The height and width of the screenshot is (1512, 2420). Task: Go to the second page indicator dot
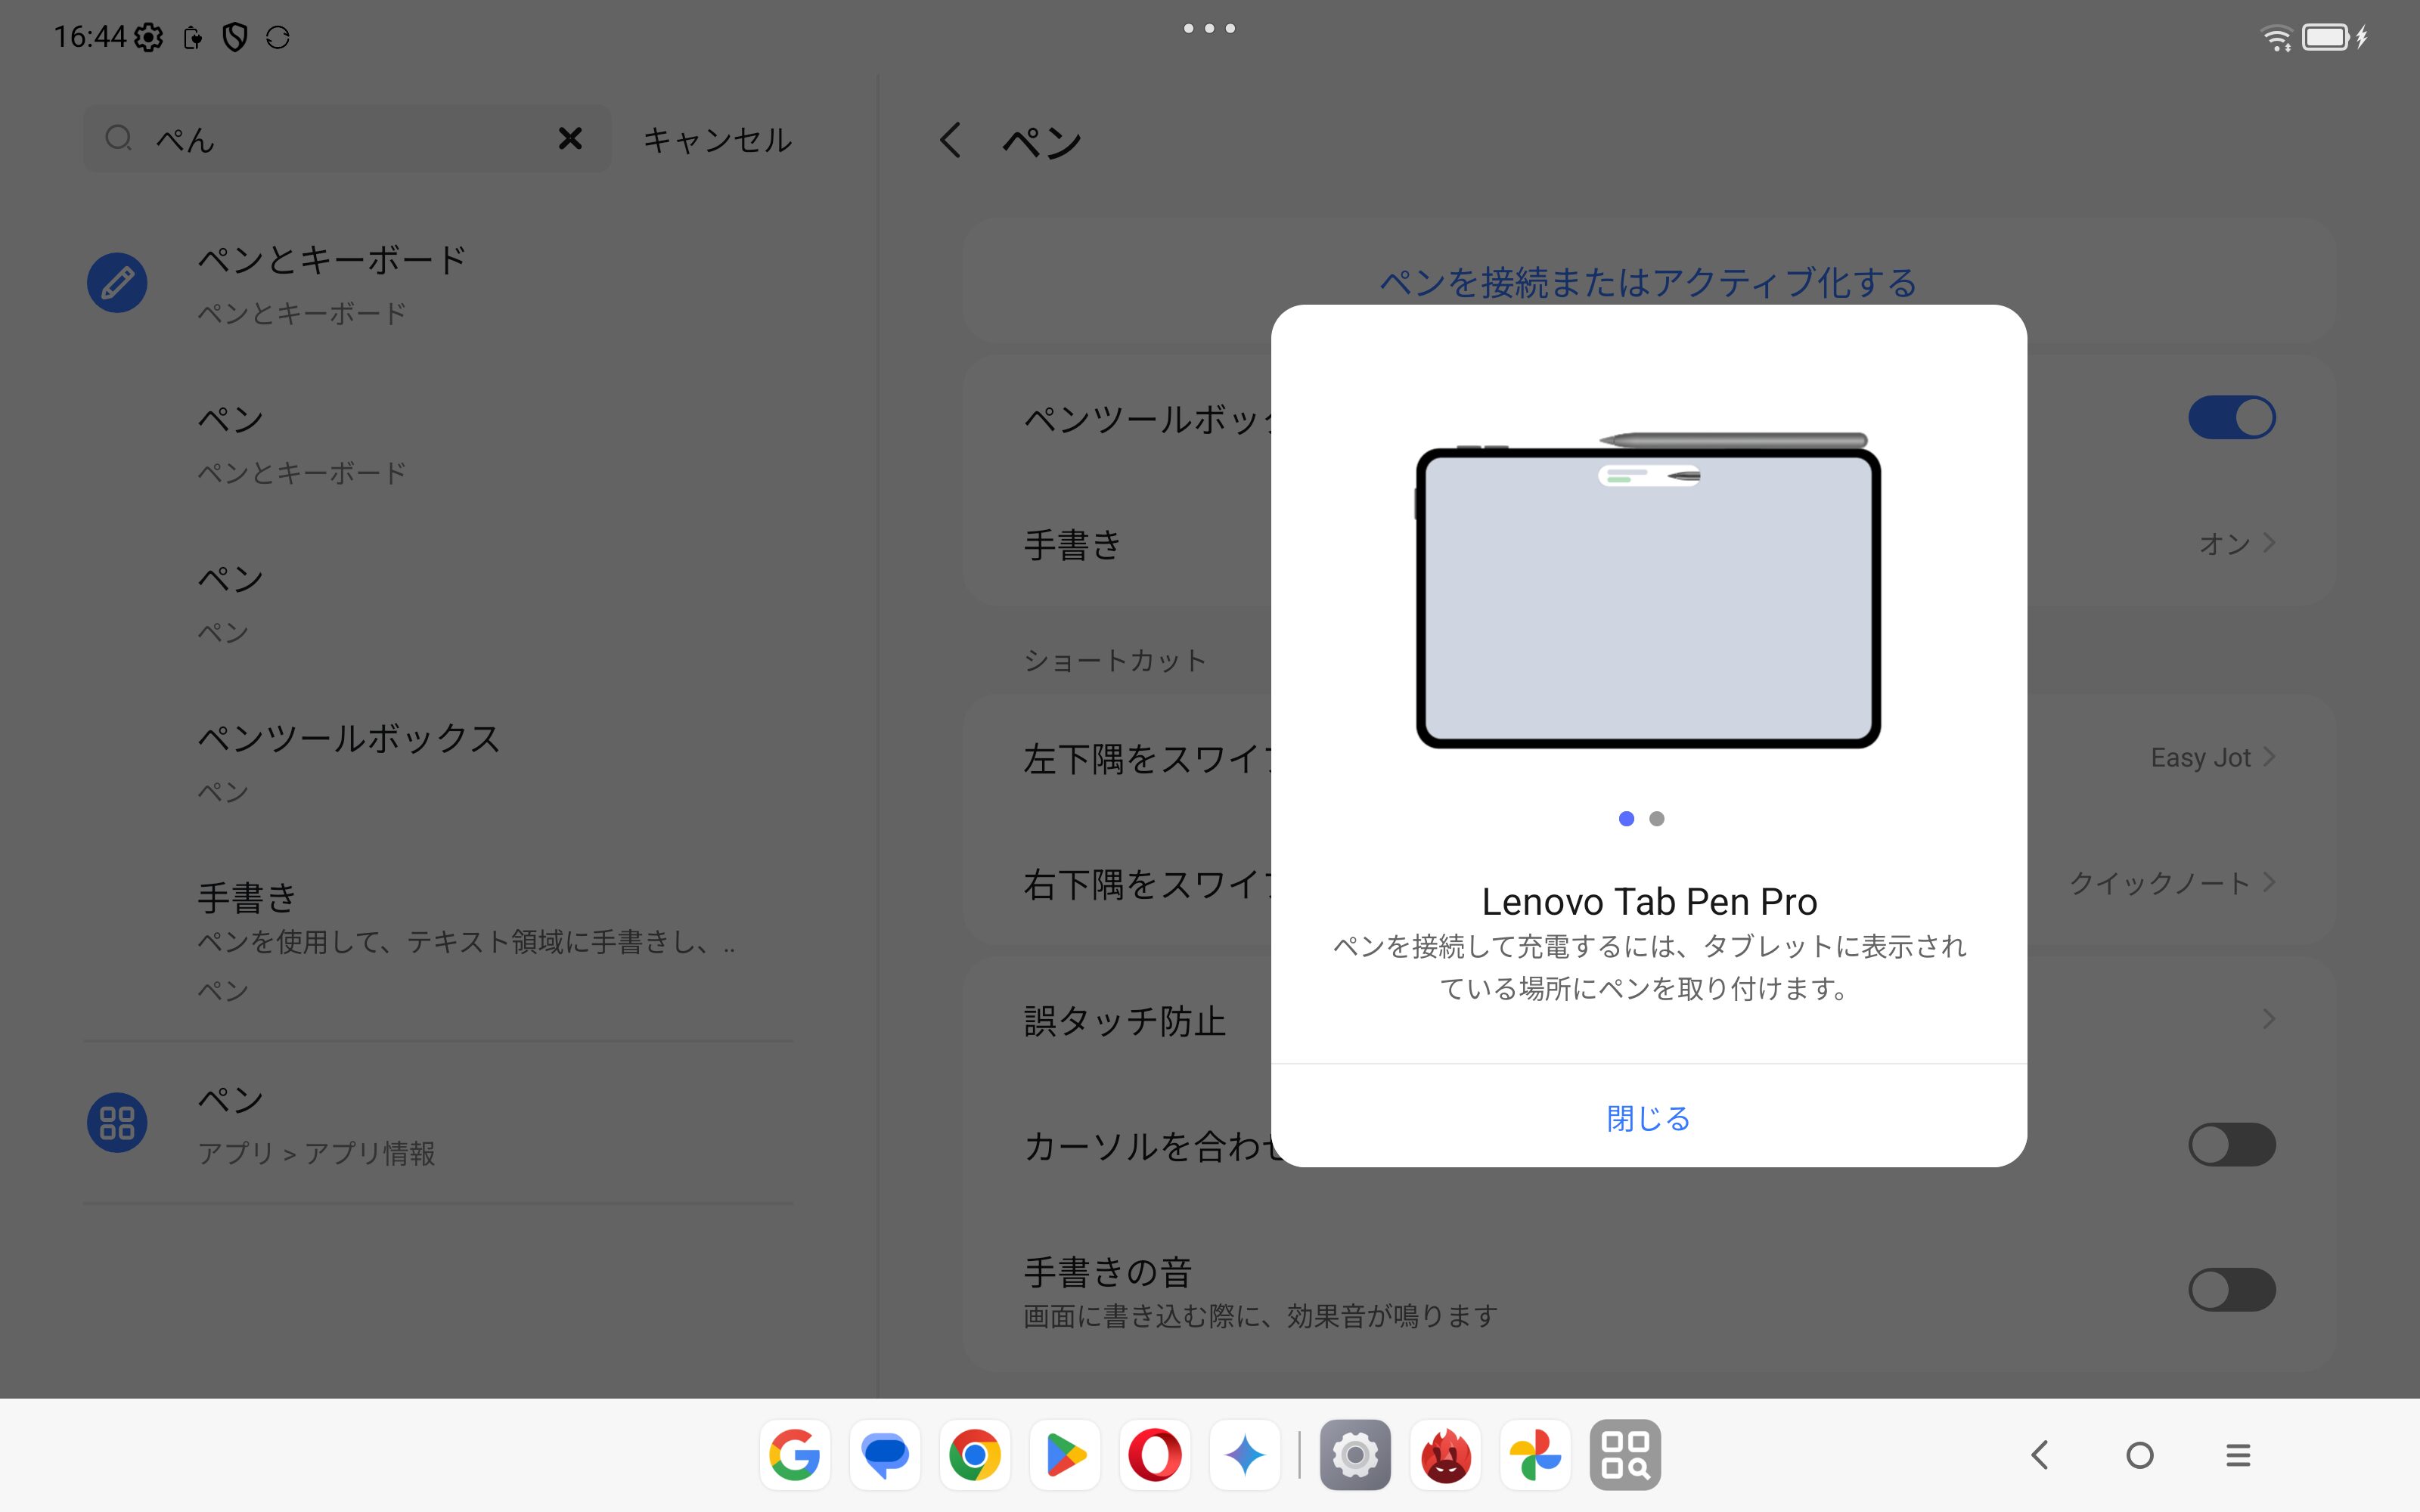click(x=1657, y=819)
